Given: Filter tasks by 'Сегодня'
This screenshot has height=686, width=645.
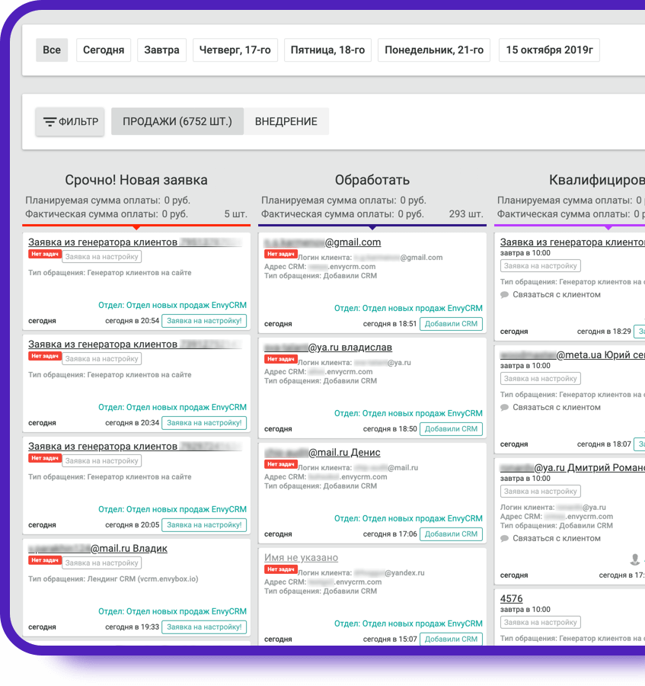Looking at the screenshot, I should coord(104,50).
